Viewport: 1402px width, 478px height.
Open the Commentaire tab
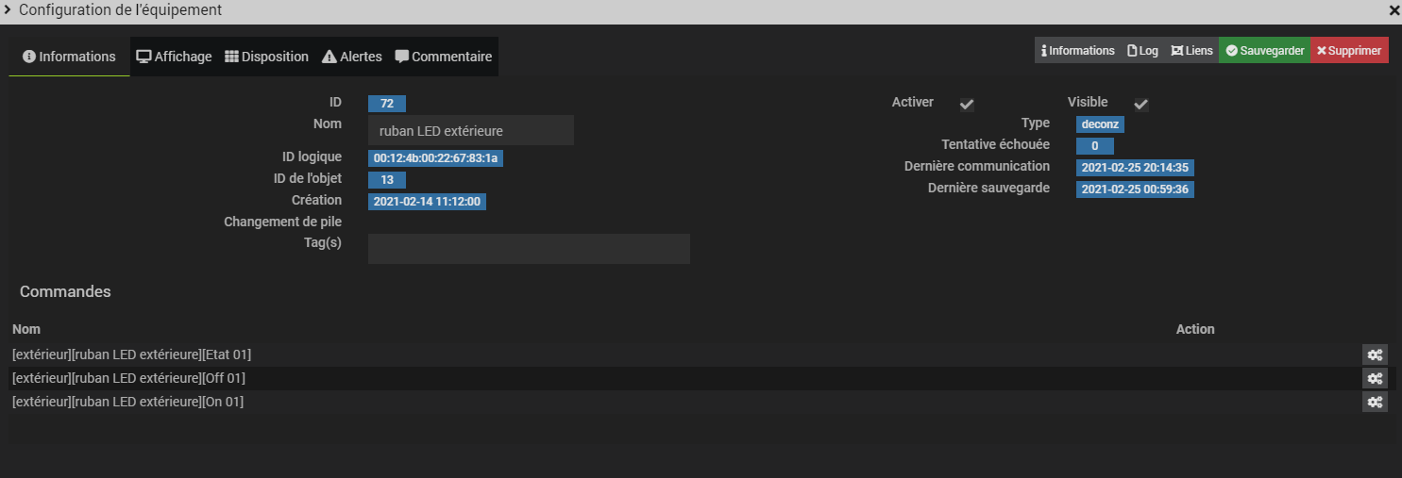coord(444,57)
